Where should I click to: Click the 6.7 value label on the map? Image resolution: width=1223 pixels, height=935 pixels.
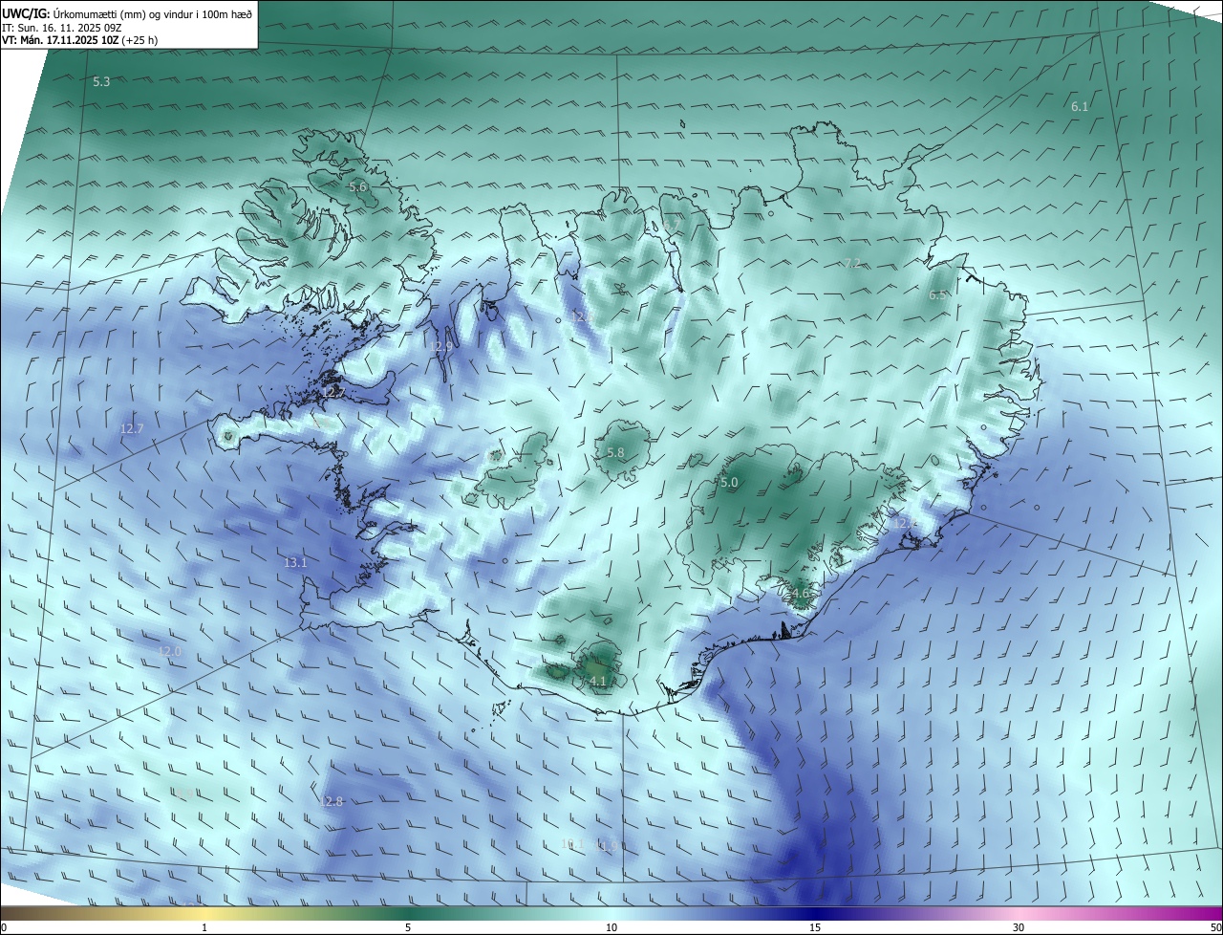(x=672, y=226)
